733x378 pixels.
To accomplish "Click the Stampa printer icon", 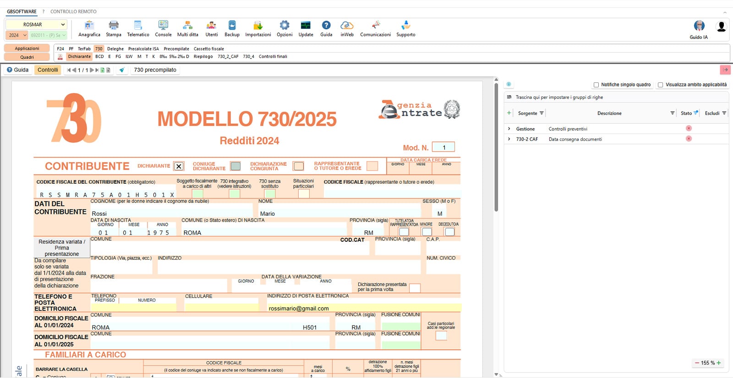I will point(114,28).
